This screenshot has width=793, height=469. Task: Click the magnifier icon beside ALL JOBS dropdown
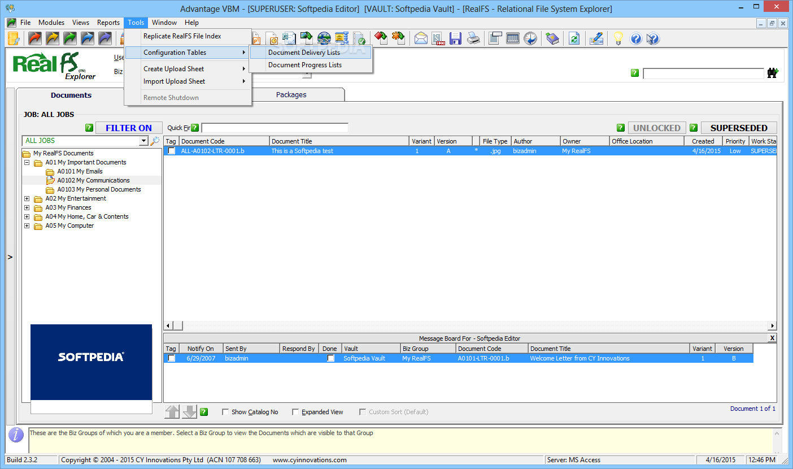point(155,141)
